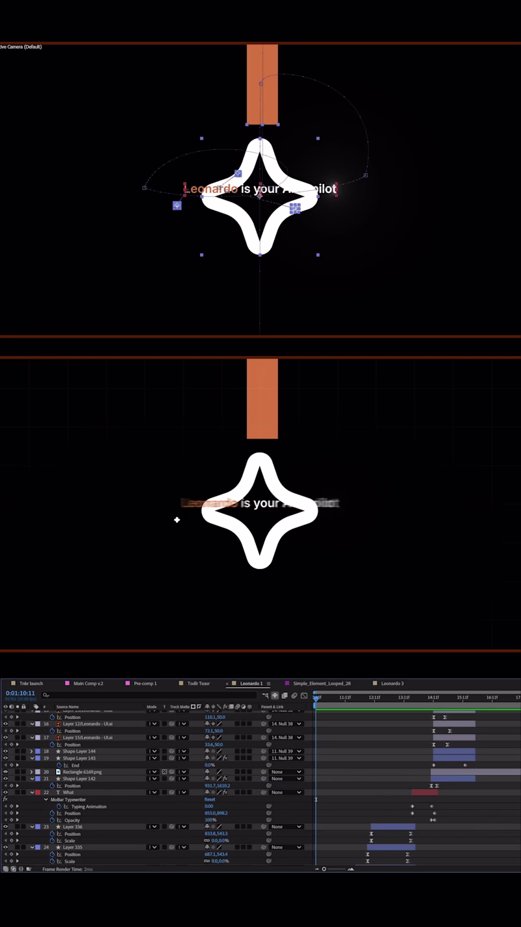Click the Parent & Link column header
Image resolution: width=521 pixels, height=927 pixels.
(x=272, y=707)
